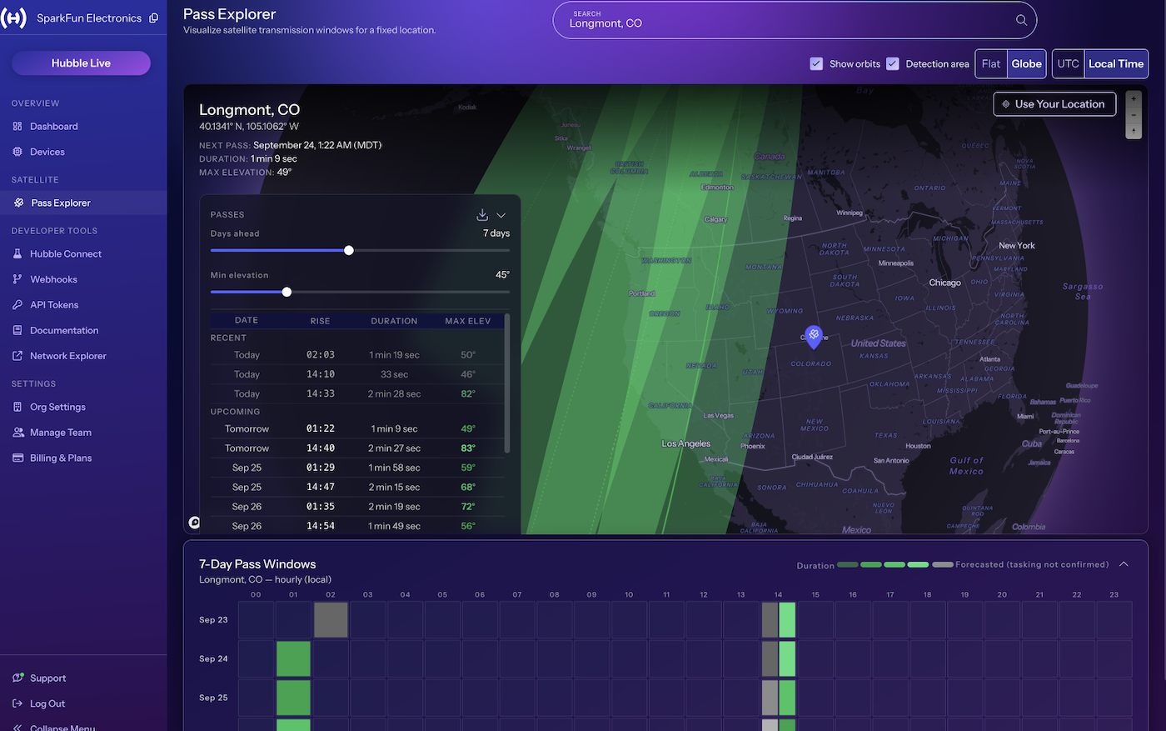
Task: Select the Sep 26 01:35 pass row
Action: coord(357,507)
